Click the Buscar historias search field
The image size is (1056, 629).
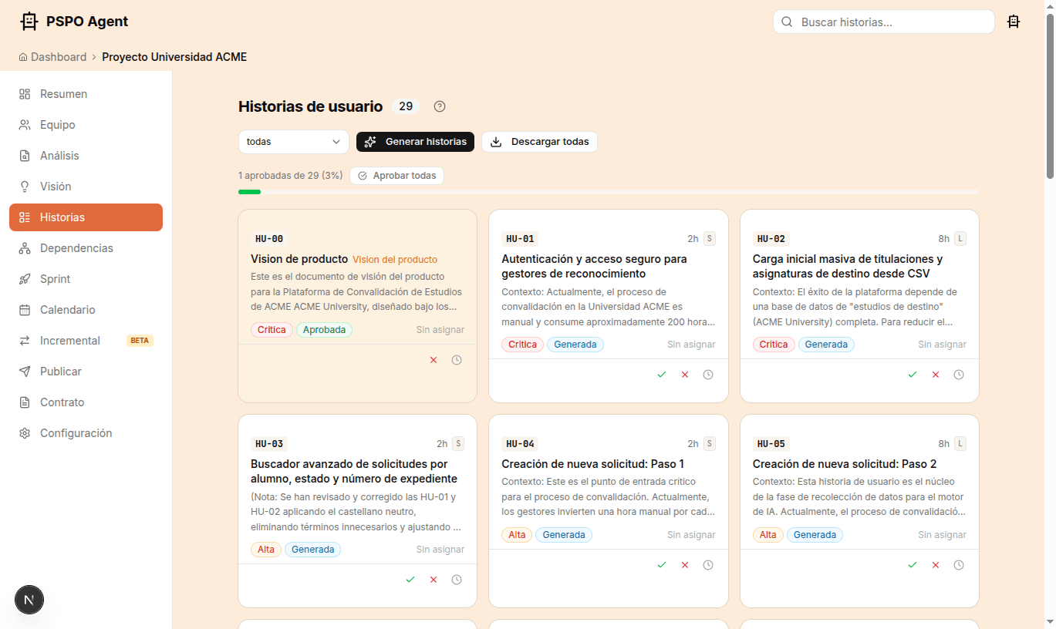click(x=882, y=22)
